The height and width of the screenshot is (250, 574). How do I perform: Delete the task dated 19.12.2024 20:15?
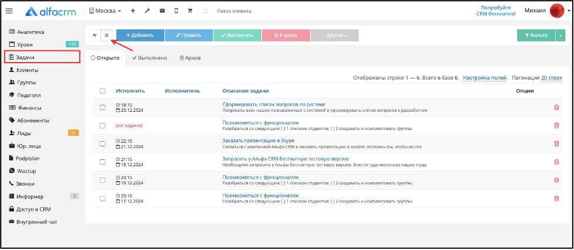pyautogui.click(x=556, y=180)
